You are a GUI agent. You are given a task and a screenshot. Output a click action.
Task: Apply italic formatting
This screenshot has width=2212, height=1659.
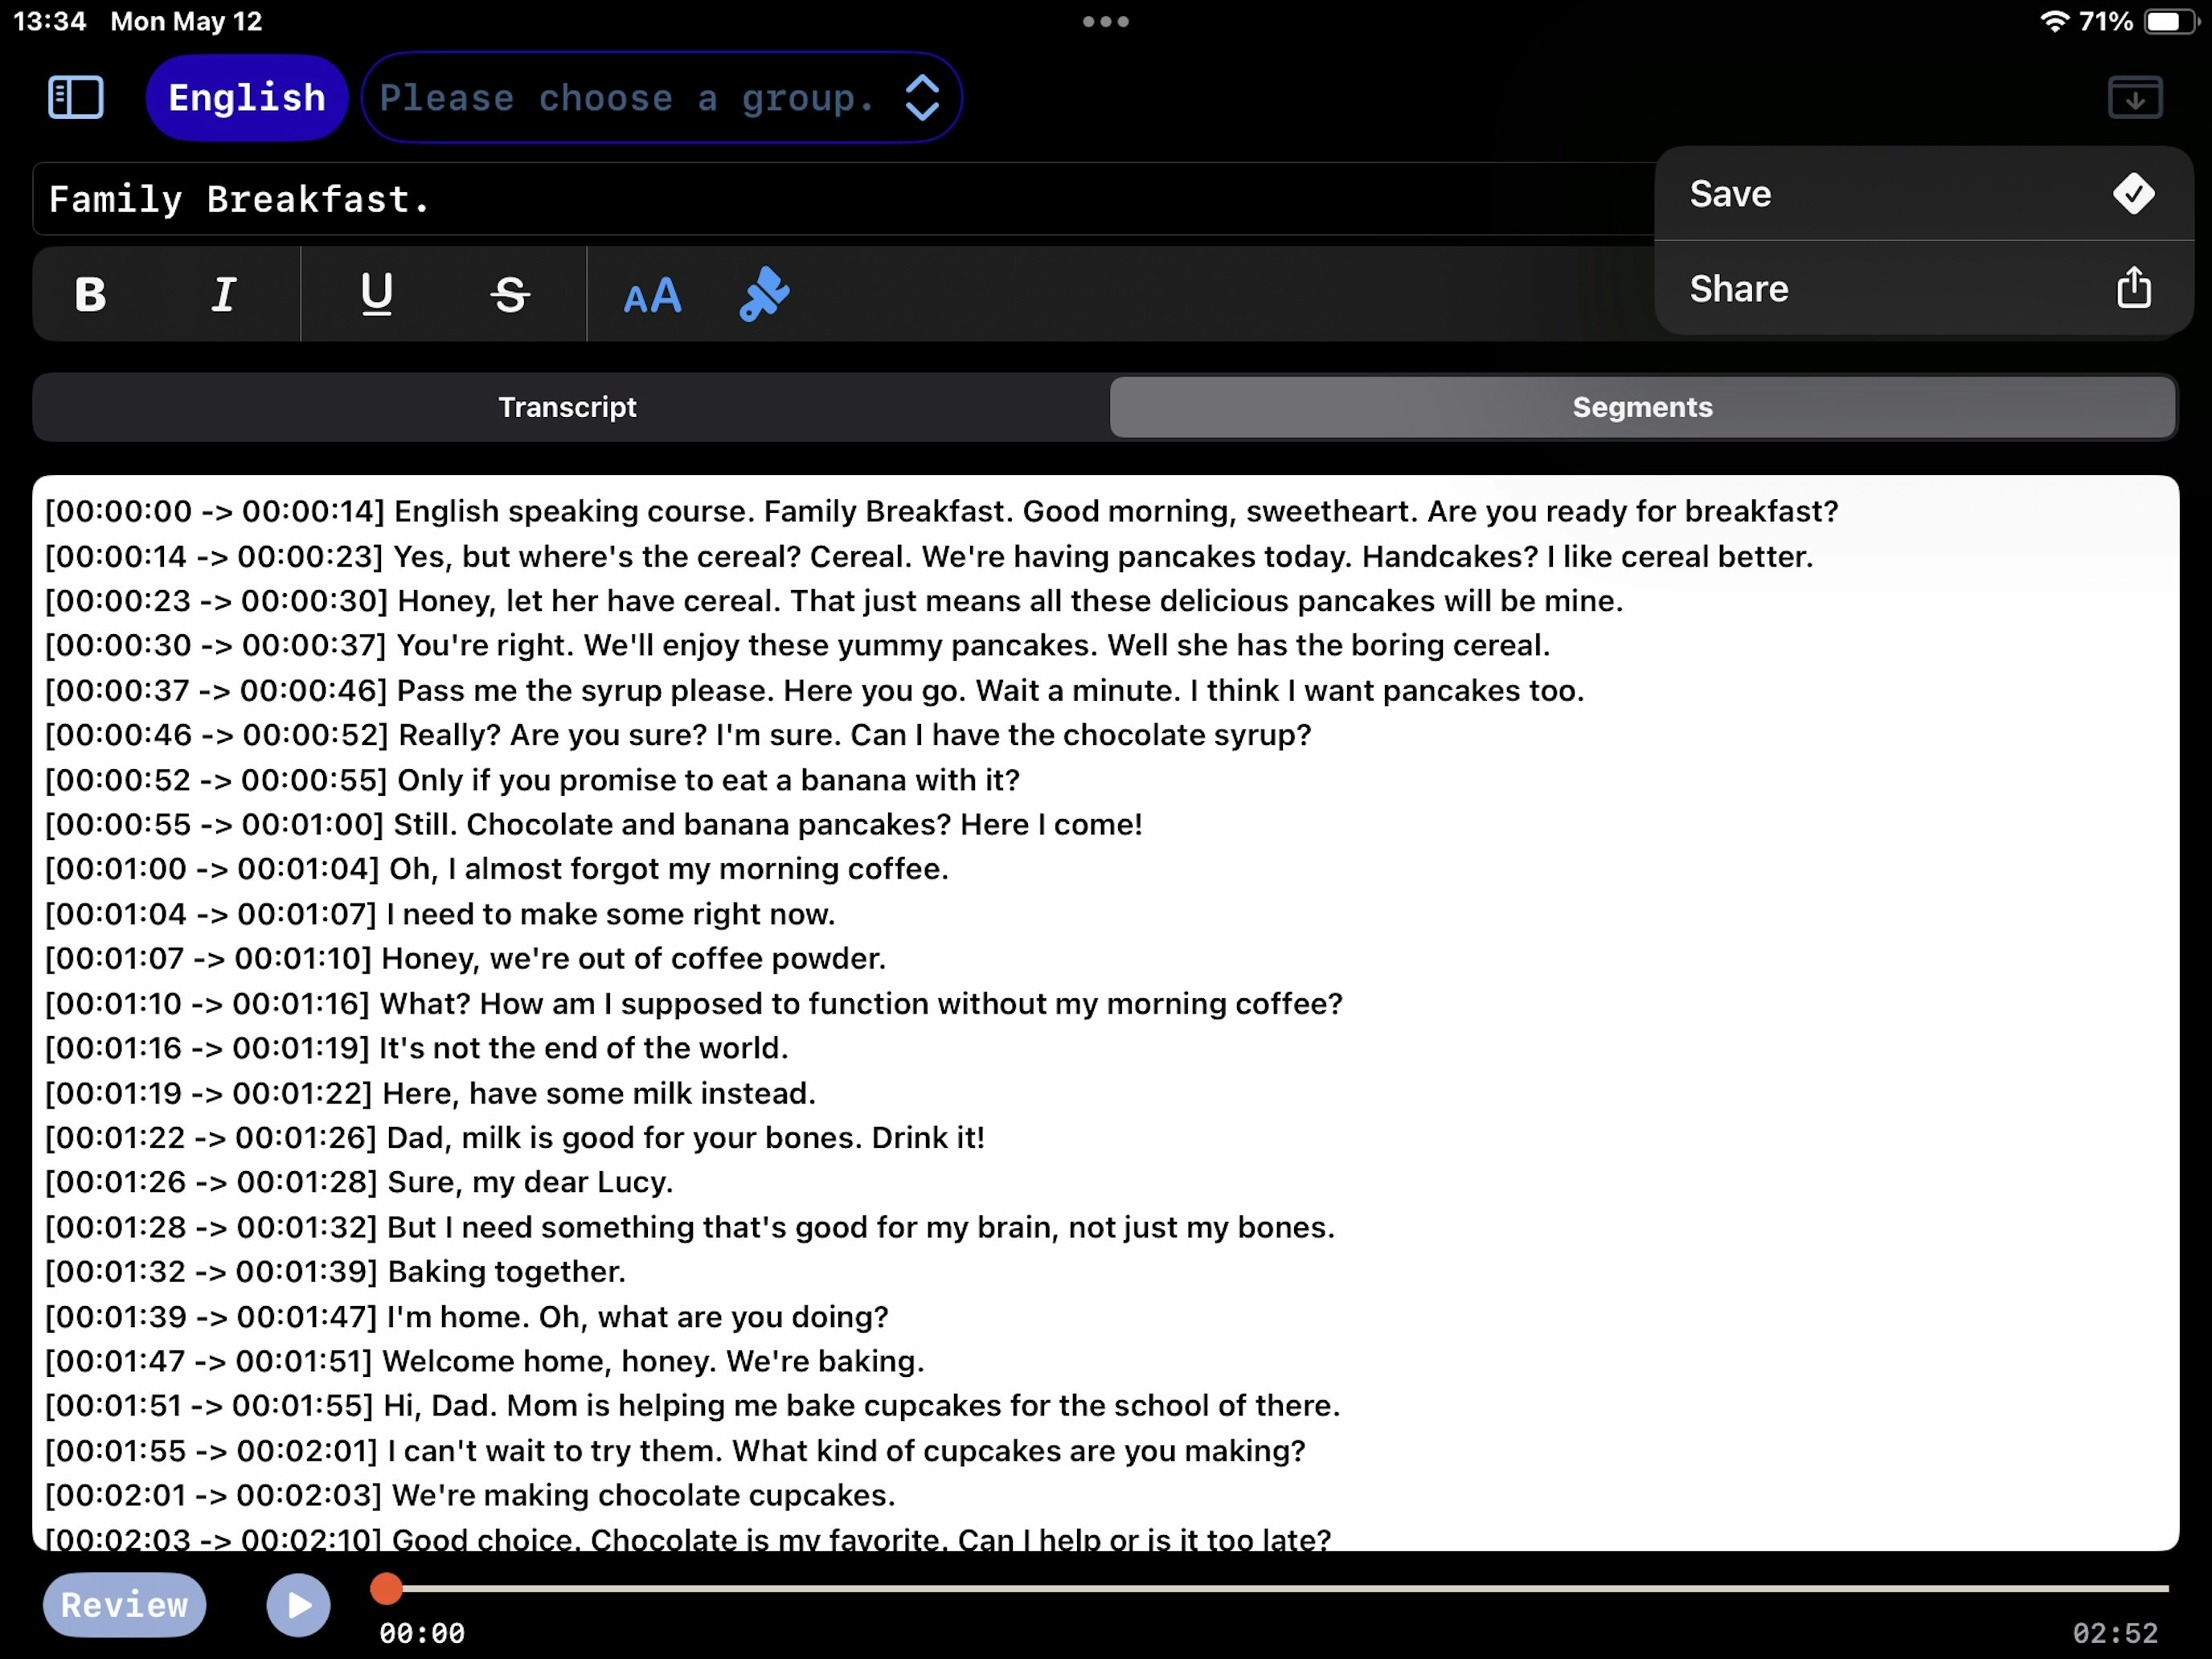coord(224,295)
